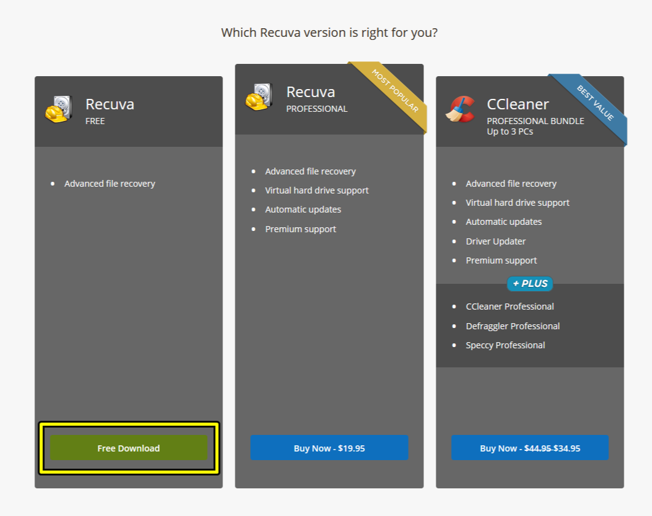Select the 'Recuva' title above FREE
Viewport: 652px width, 516px height.
coord(110,104)
